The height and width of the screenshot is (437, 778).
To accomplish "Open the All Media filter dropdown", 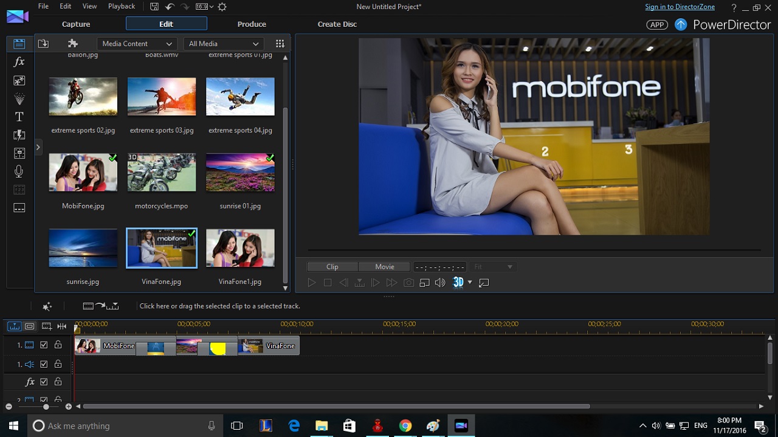I will click(x=223, y=44).
